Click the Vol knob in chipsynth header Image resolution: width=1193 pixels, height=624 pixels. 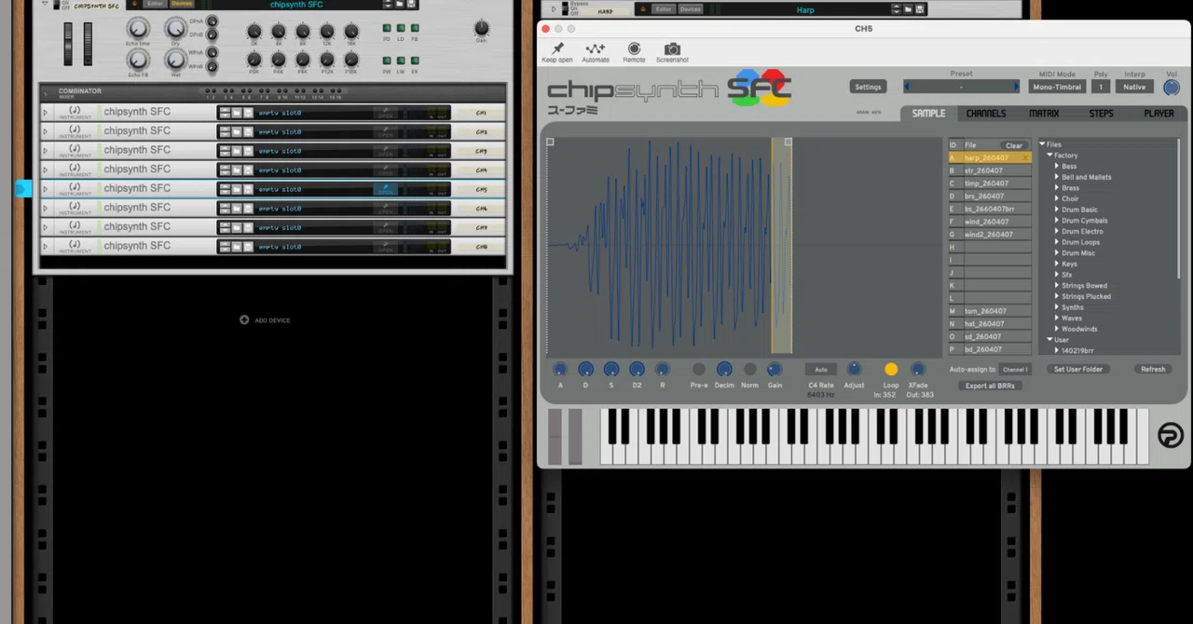1171,88
